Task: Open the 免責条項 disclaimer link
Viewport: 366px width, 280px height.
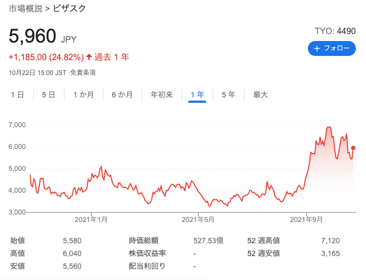Action: 83,73
